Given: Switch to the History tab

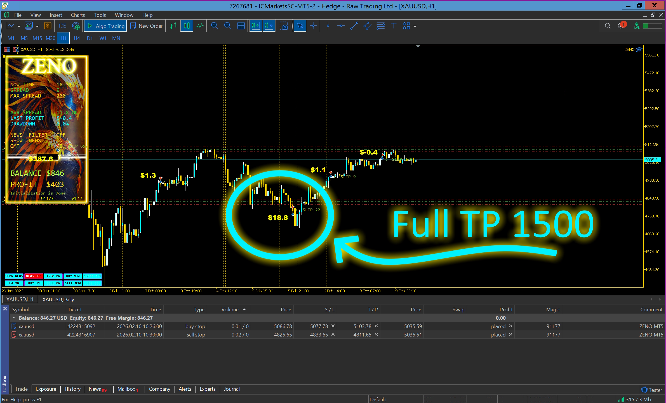Looking at the screenshot, I should tap(72, 389).
